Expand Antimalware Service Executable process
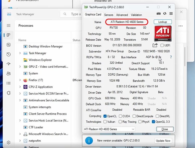The image size is (195, 148). tap(20, 100)
